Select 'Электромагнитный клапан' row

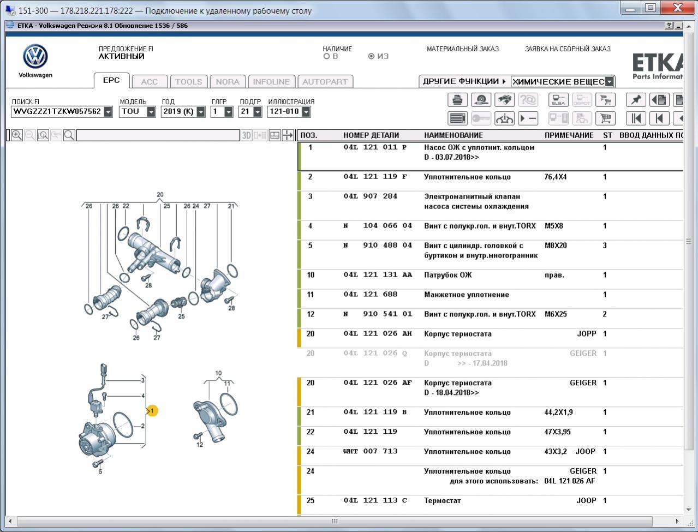(x=490, y=206)
